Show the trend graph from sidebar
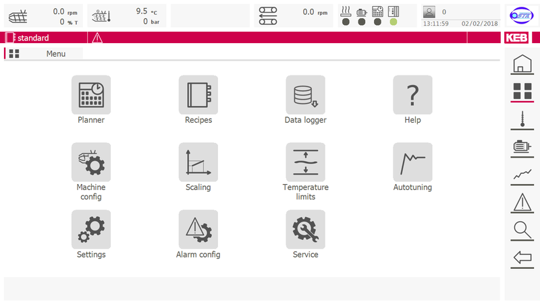The image size is (540, 304). (522, 175)
